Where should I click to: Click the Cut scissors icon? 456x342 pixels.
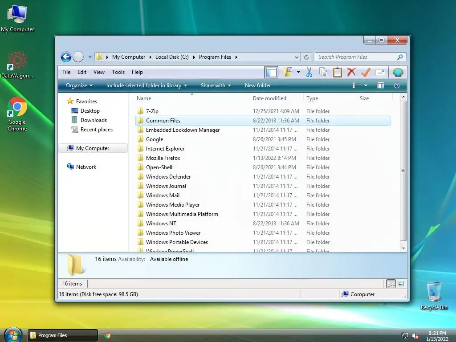309,72
